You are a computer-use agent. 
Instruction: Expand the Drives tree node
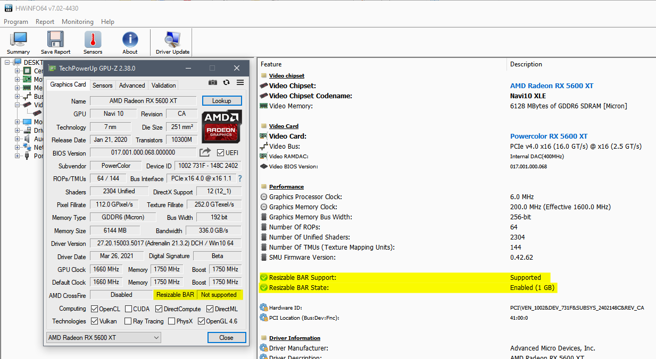pyautogui.click(x=18, y=130)
